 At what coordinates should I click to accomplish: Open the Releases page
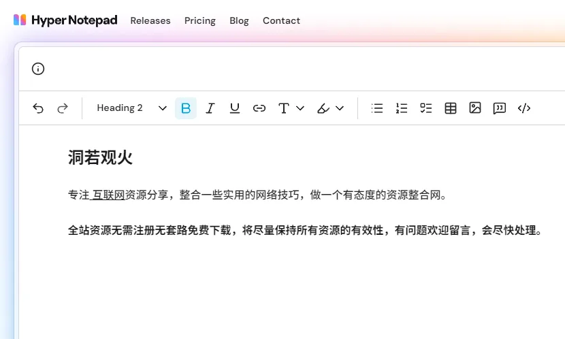(150, 21)
